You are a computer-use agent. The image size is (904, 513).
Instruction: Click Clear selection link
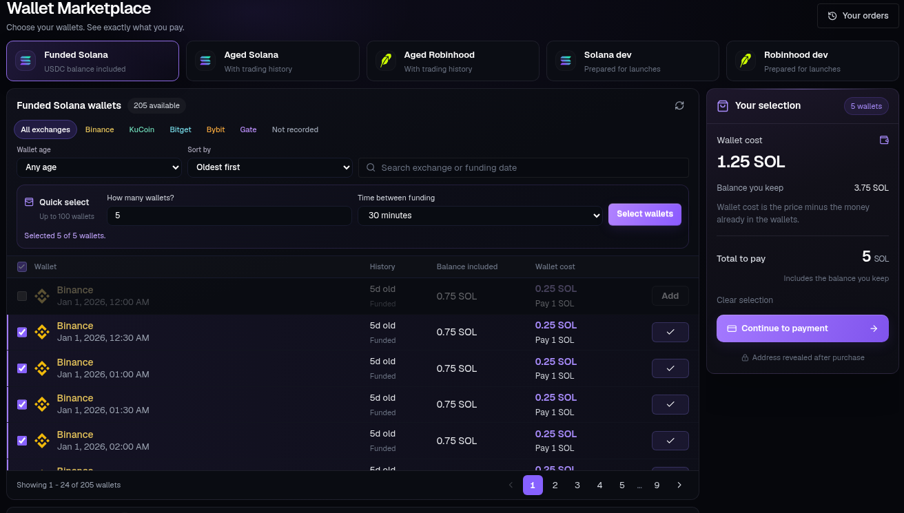click(x=745, y=300)
